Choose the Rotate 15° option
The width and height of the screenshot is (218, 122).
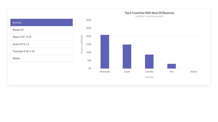click(41, 30)
